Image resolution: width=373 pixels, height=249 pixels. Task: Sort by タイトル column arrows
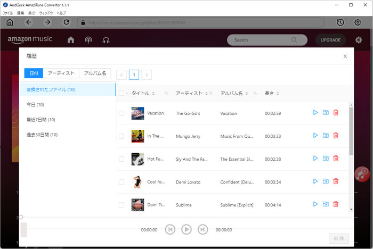[x=153, y=94]
